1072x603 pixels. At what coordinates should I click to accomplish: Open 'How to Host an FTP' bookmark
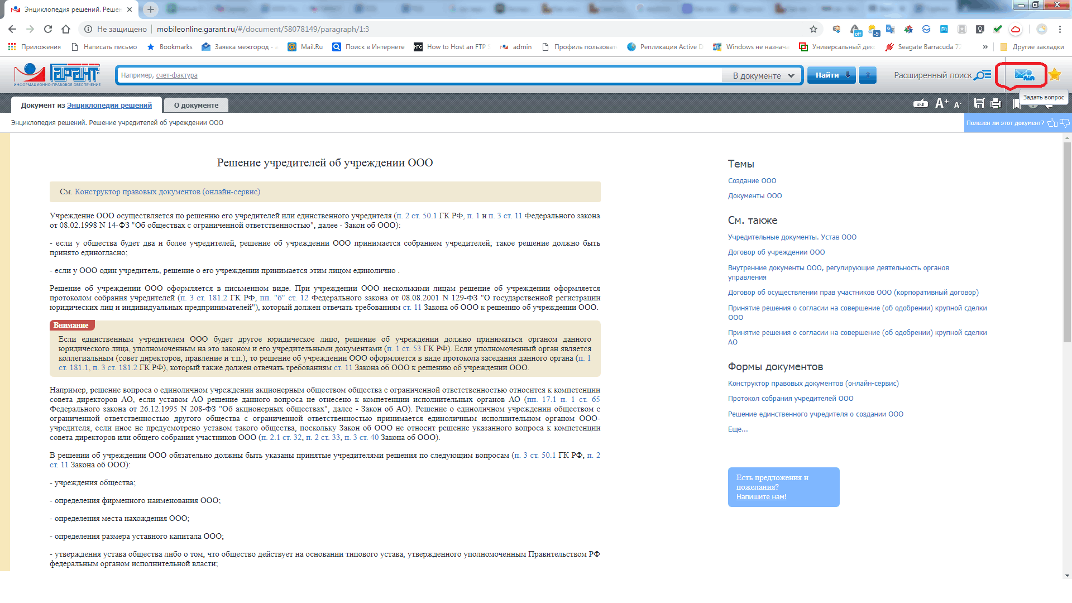[x=452, y=47]
